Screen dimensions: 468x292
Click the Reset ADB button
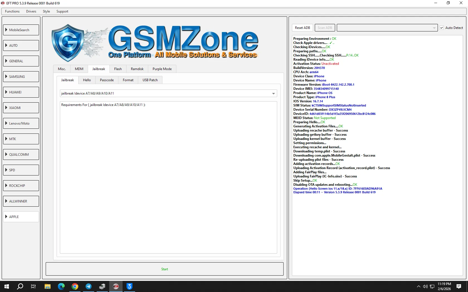pyautogui.click(x=302, y=28)
